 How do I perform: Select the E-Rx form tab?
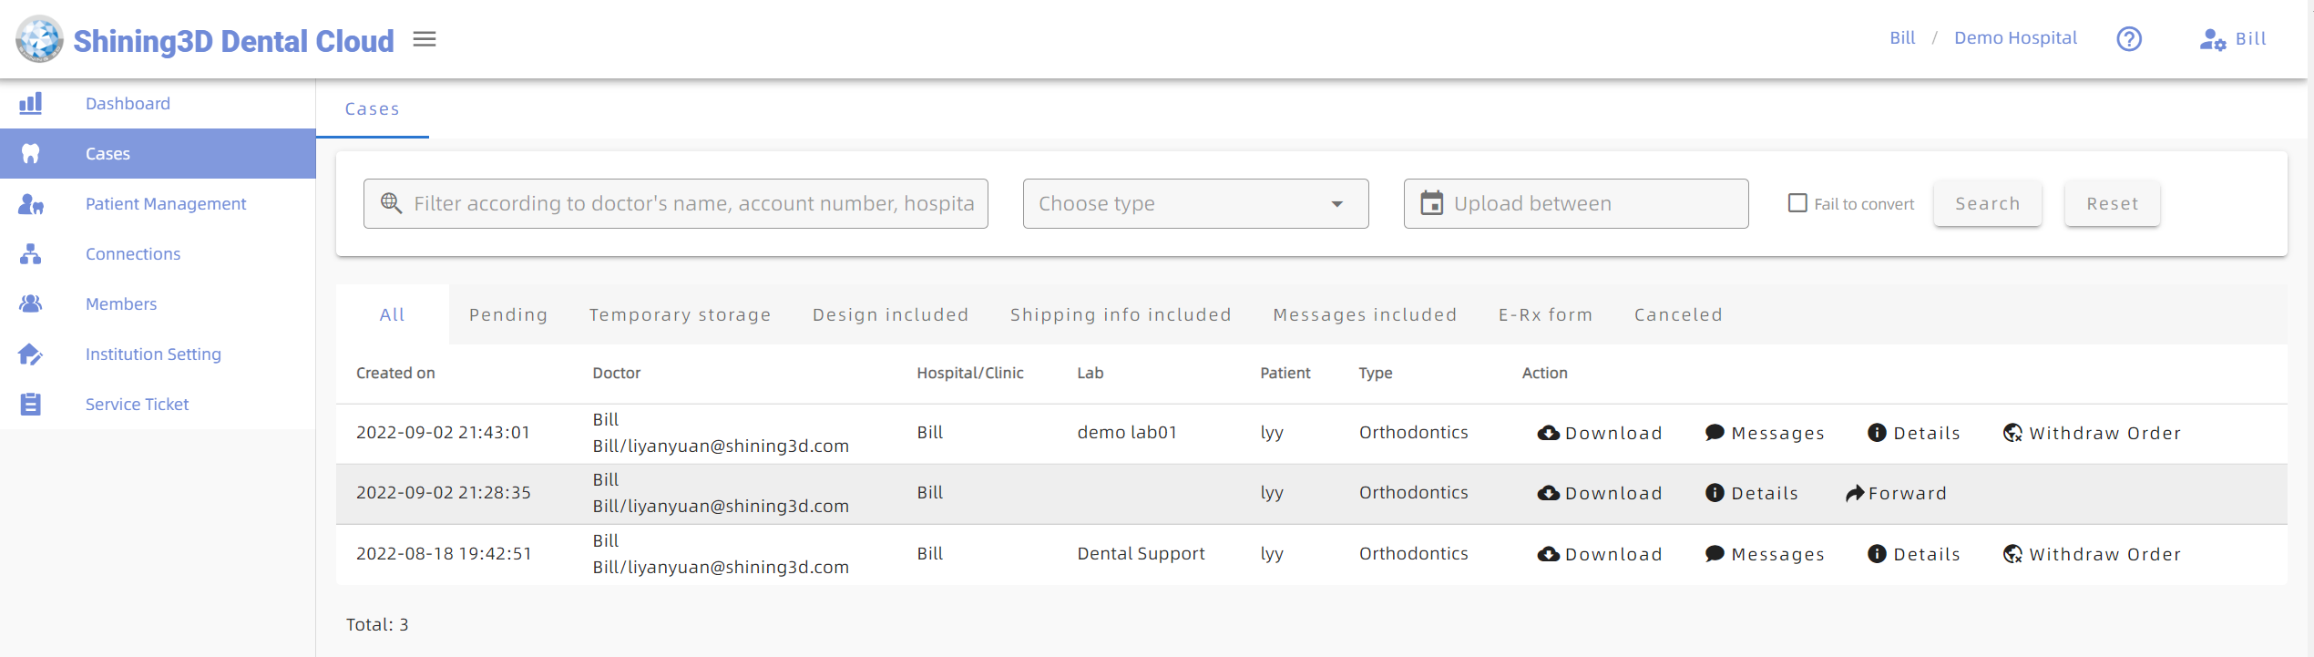1545,315
